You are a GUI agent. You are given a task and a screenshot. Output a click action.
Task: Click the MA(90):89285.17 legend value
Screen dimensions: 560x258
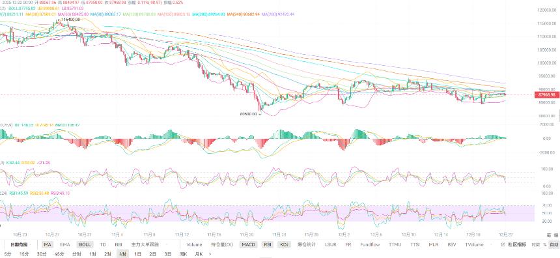(105, 14)
